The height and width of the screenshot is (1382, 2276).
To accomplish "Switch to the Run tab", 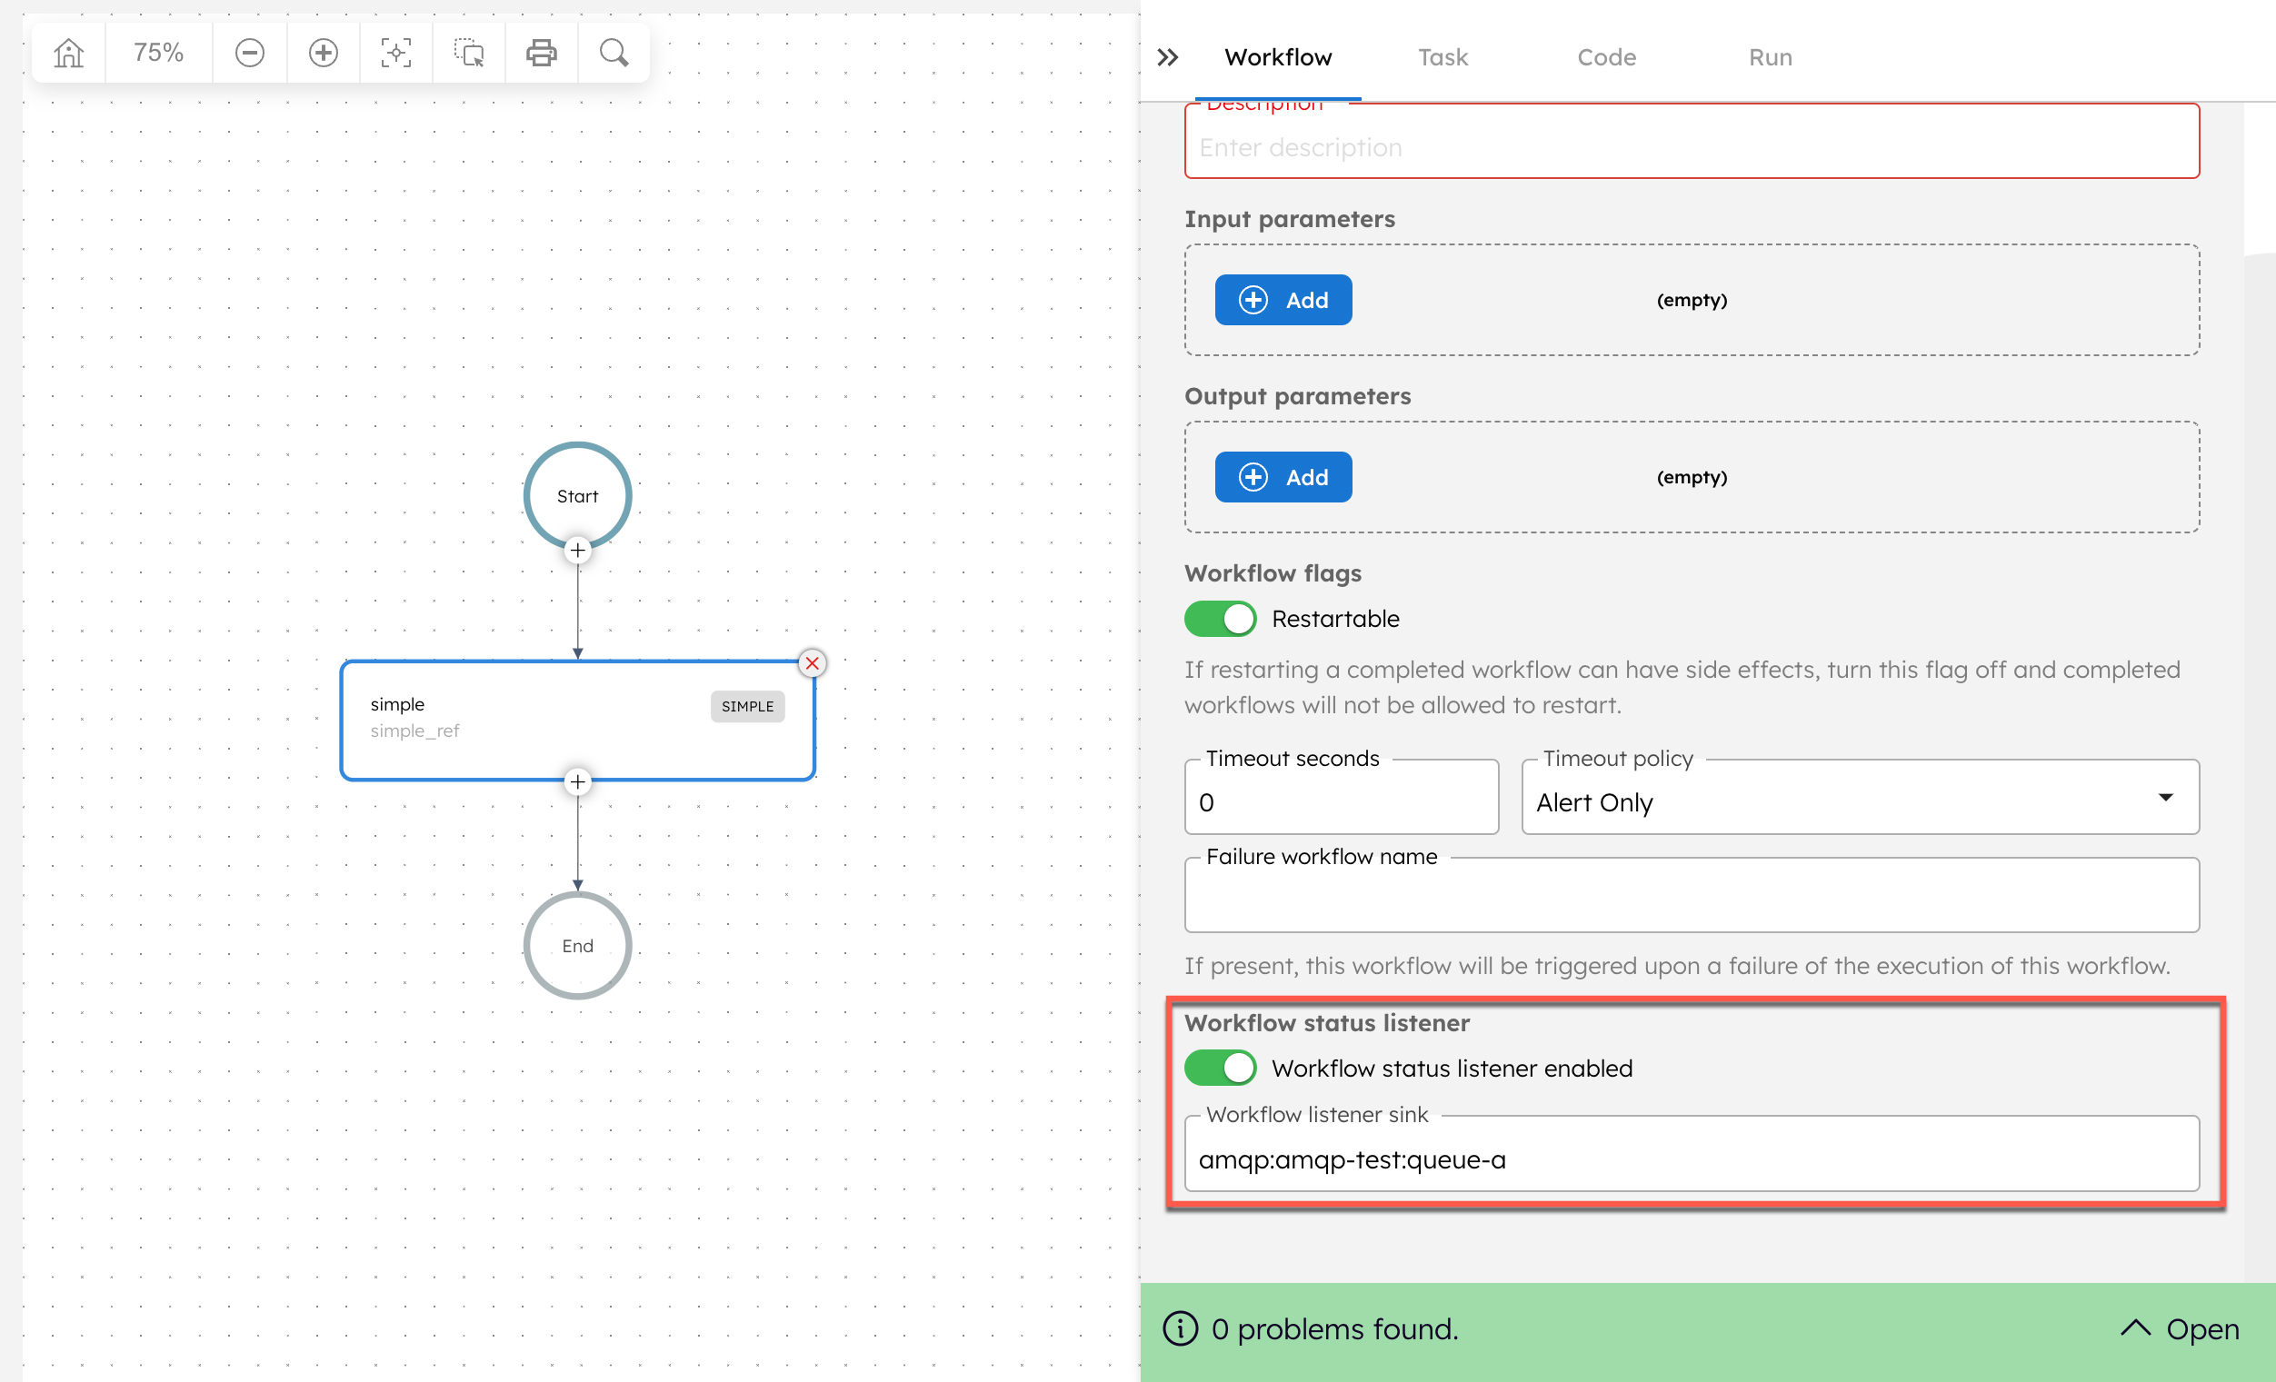I will 1769,56.
